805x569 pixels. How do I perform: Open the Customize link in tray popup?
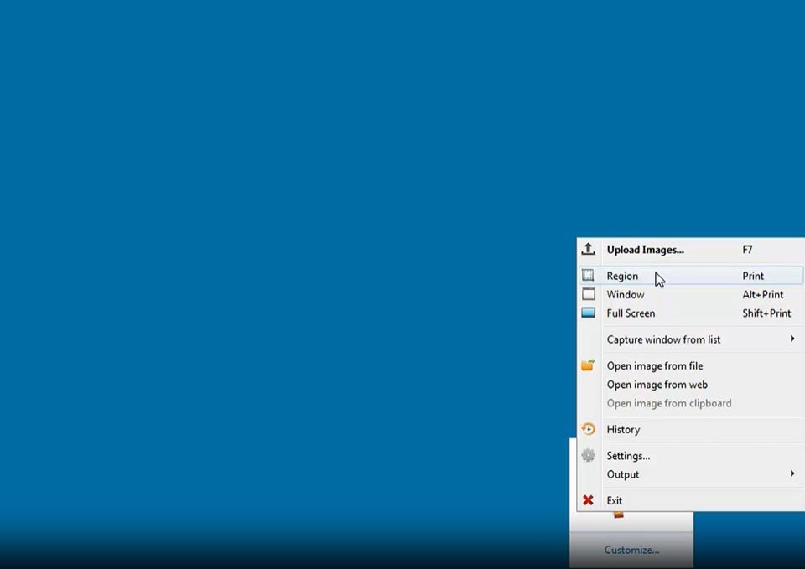pos(631,550)
